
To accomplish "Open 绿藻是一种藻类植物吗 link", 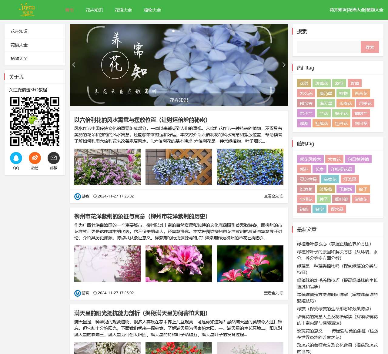I will [338, 269].
